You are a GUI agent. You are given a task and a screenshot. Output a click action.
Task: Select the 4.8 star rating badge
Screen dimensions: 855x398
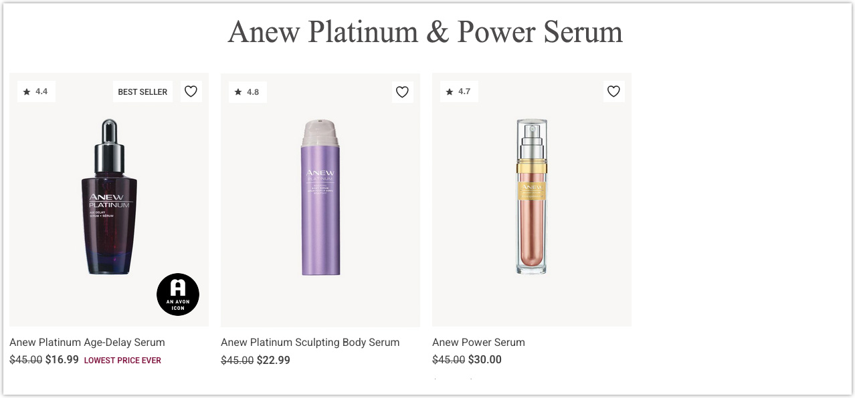click(248, 91)
